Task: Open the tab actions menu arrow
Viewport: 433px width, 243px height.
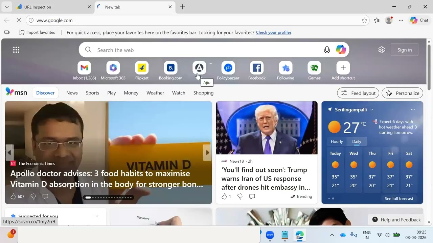Action: pos(6,7)
